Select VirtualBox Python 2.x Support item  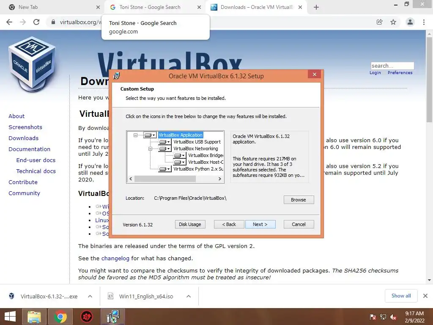pos(198,169)
